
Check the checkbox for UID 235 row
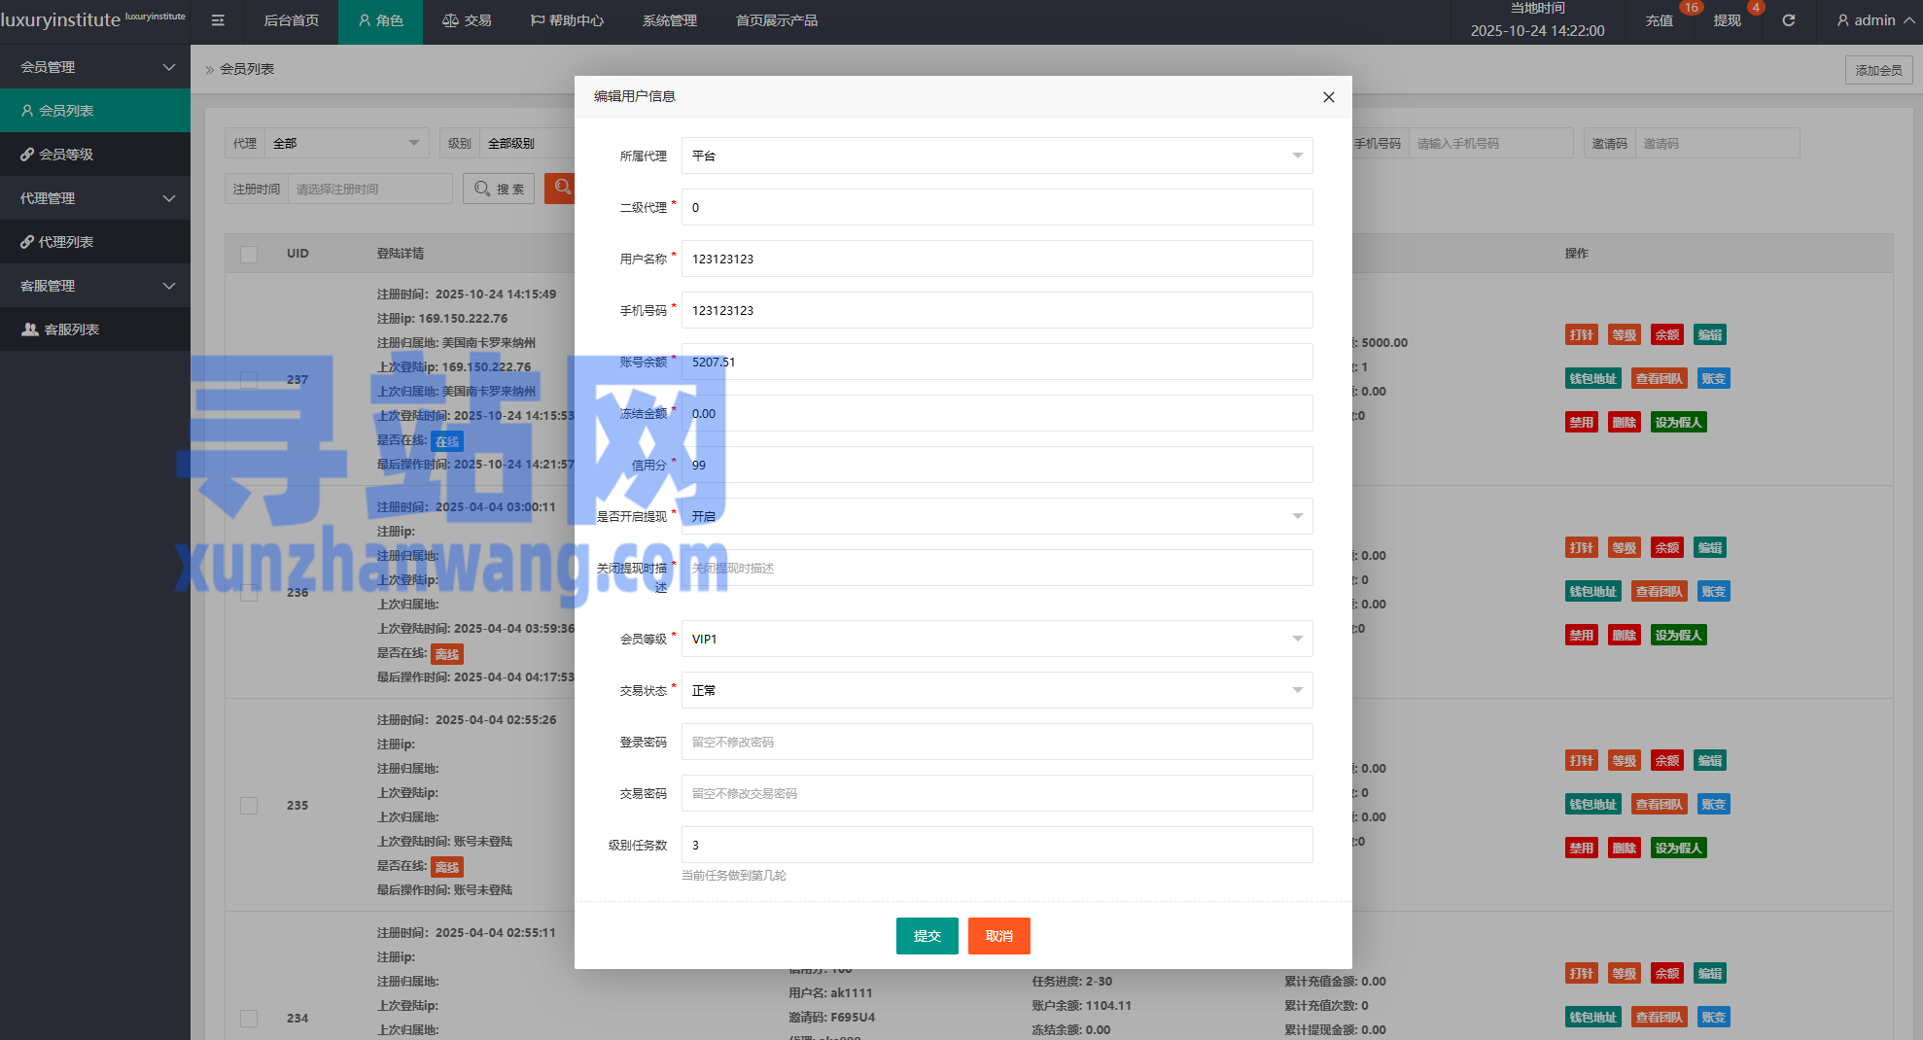[249, 806]
